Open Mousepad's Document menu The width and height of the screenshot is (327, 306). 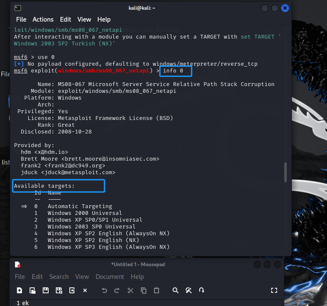(x=110, y=277)
